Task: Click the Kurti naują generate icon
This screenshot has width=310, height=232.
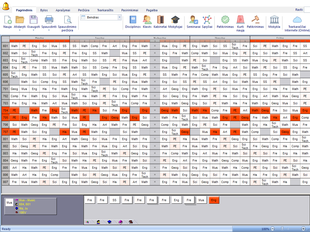Action: pyautogui.click(x=240, y=20)
